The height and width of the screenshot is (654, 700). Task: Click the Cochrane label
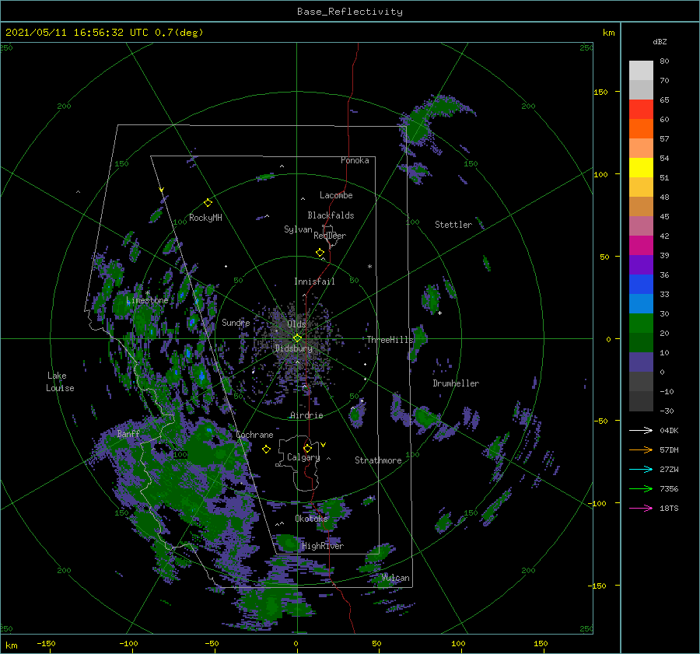pyautogui.click(x=254, y=435)
